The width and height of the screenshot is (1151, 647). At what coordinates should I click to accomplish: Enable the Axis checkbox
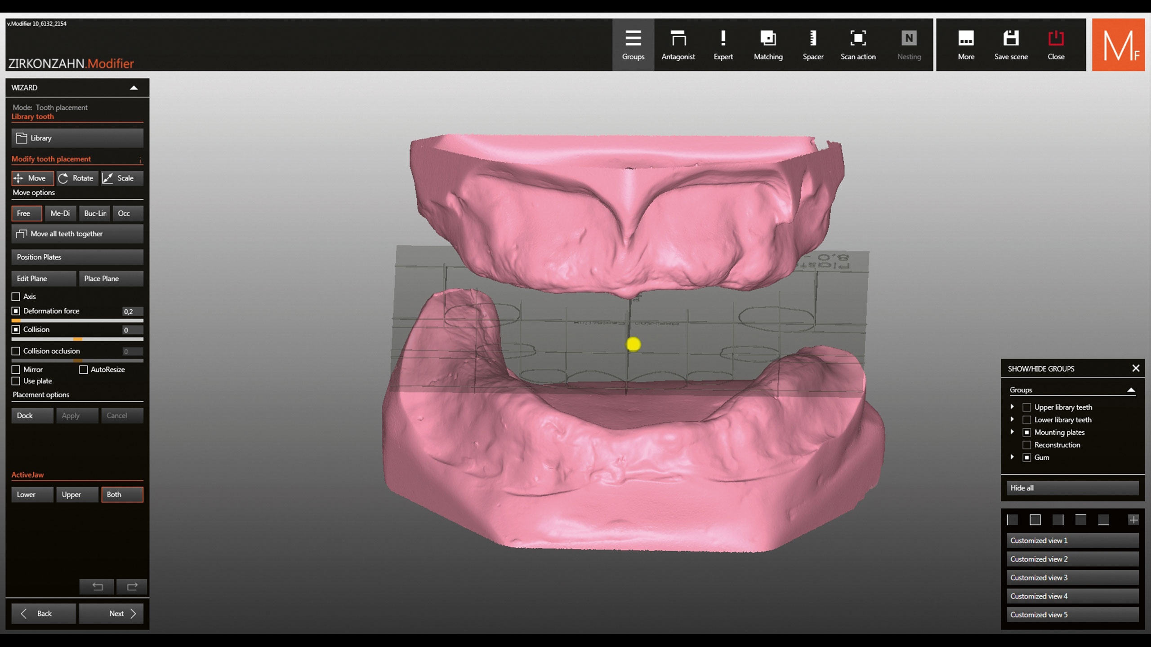tap(16, 297)
